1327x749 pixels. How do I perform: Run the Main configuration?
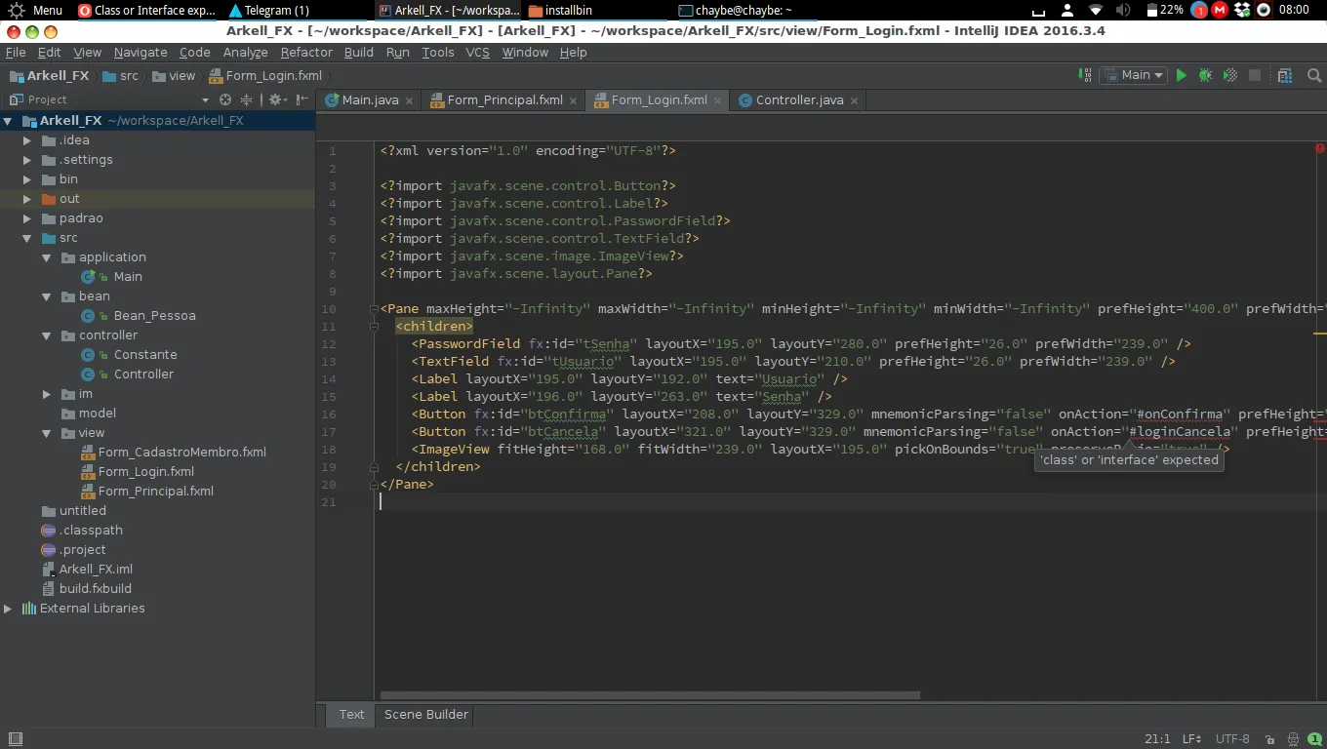tap(1181, 75)
